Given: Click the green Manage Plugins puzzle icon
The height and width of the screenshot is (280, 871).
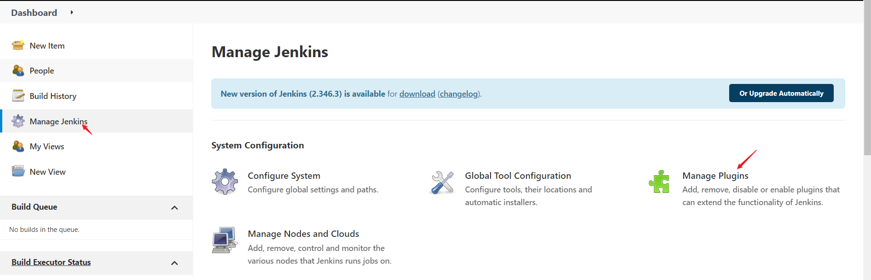Looking at the screenshot, I should pyautogui.click(x=659, y=182).
